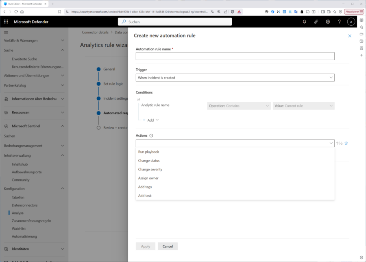The height and width of the screenshot is (262, 366).
Task: Click the info icon next to Actions
Action: pos(151,135)
